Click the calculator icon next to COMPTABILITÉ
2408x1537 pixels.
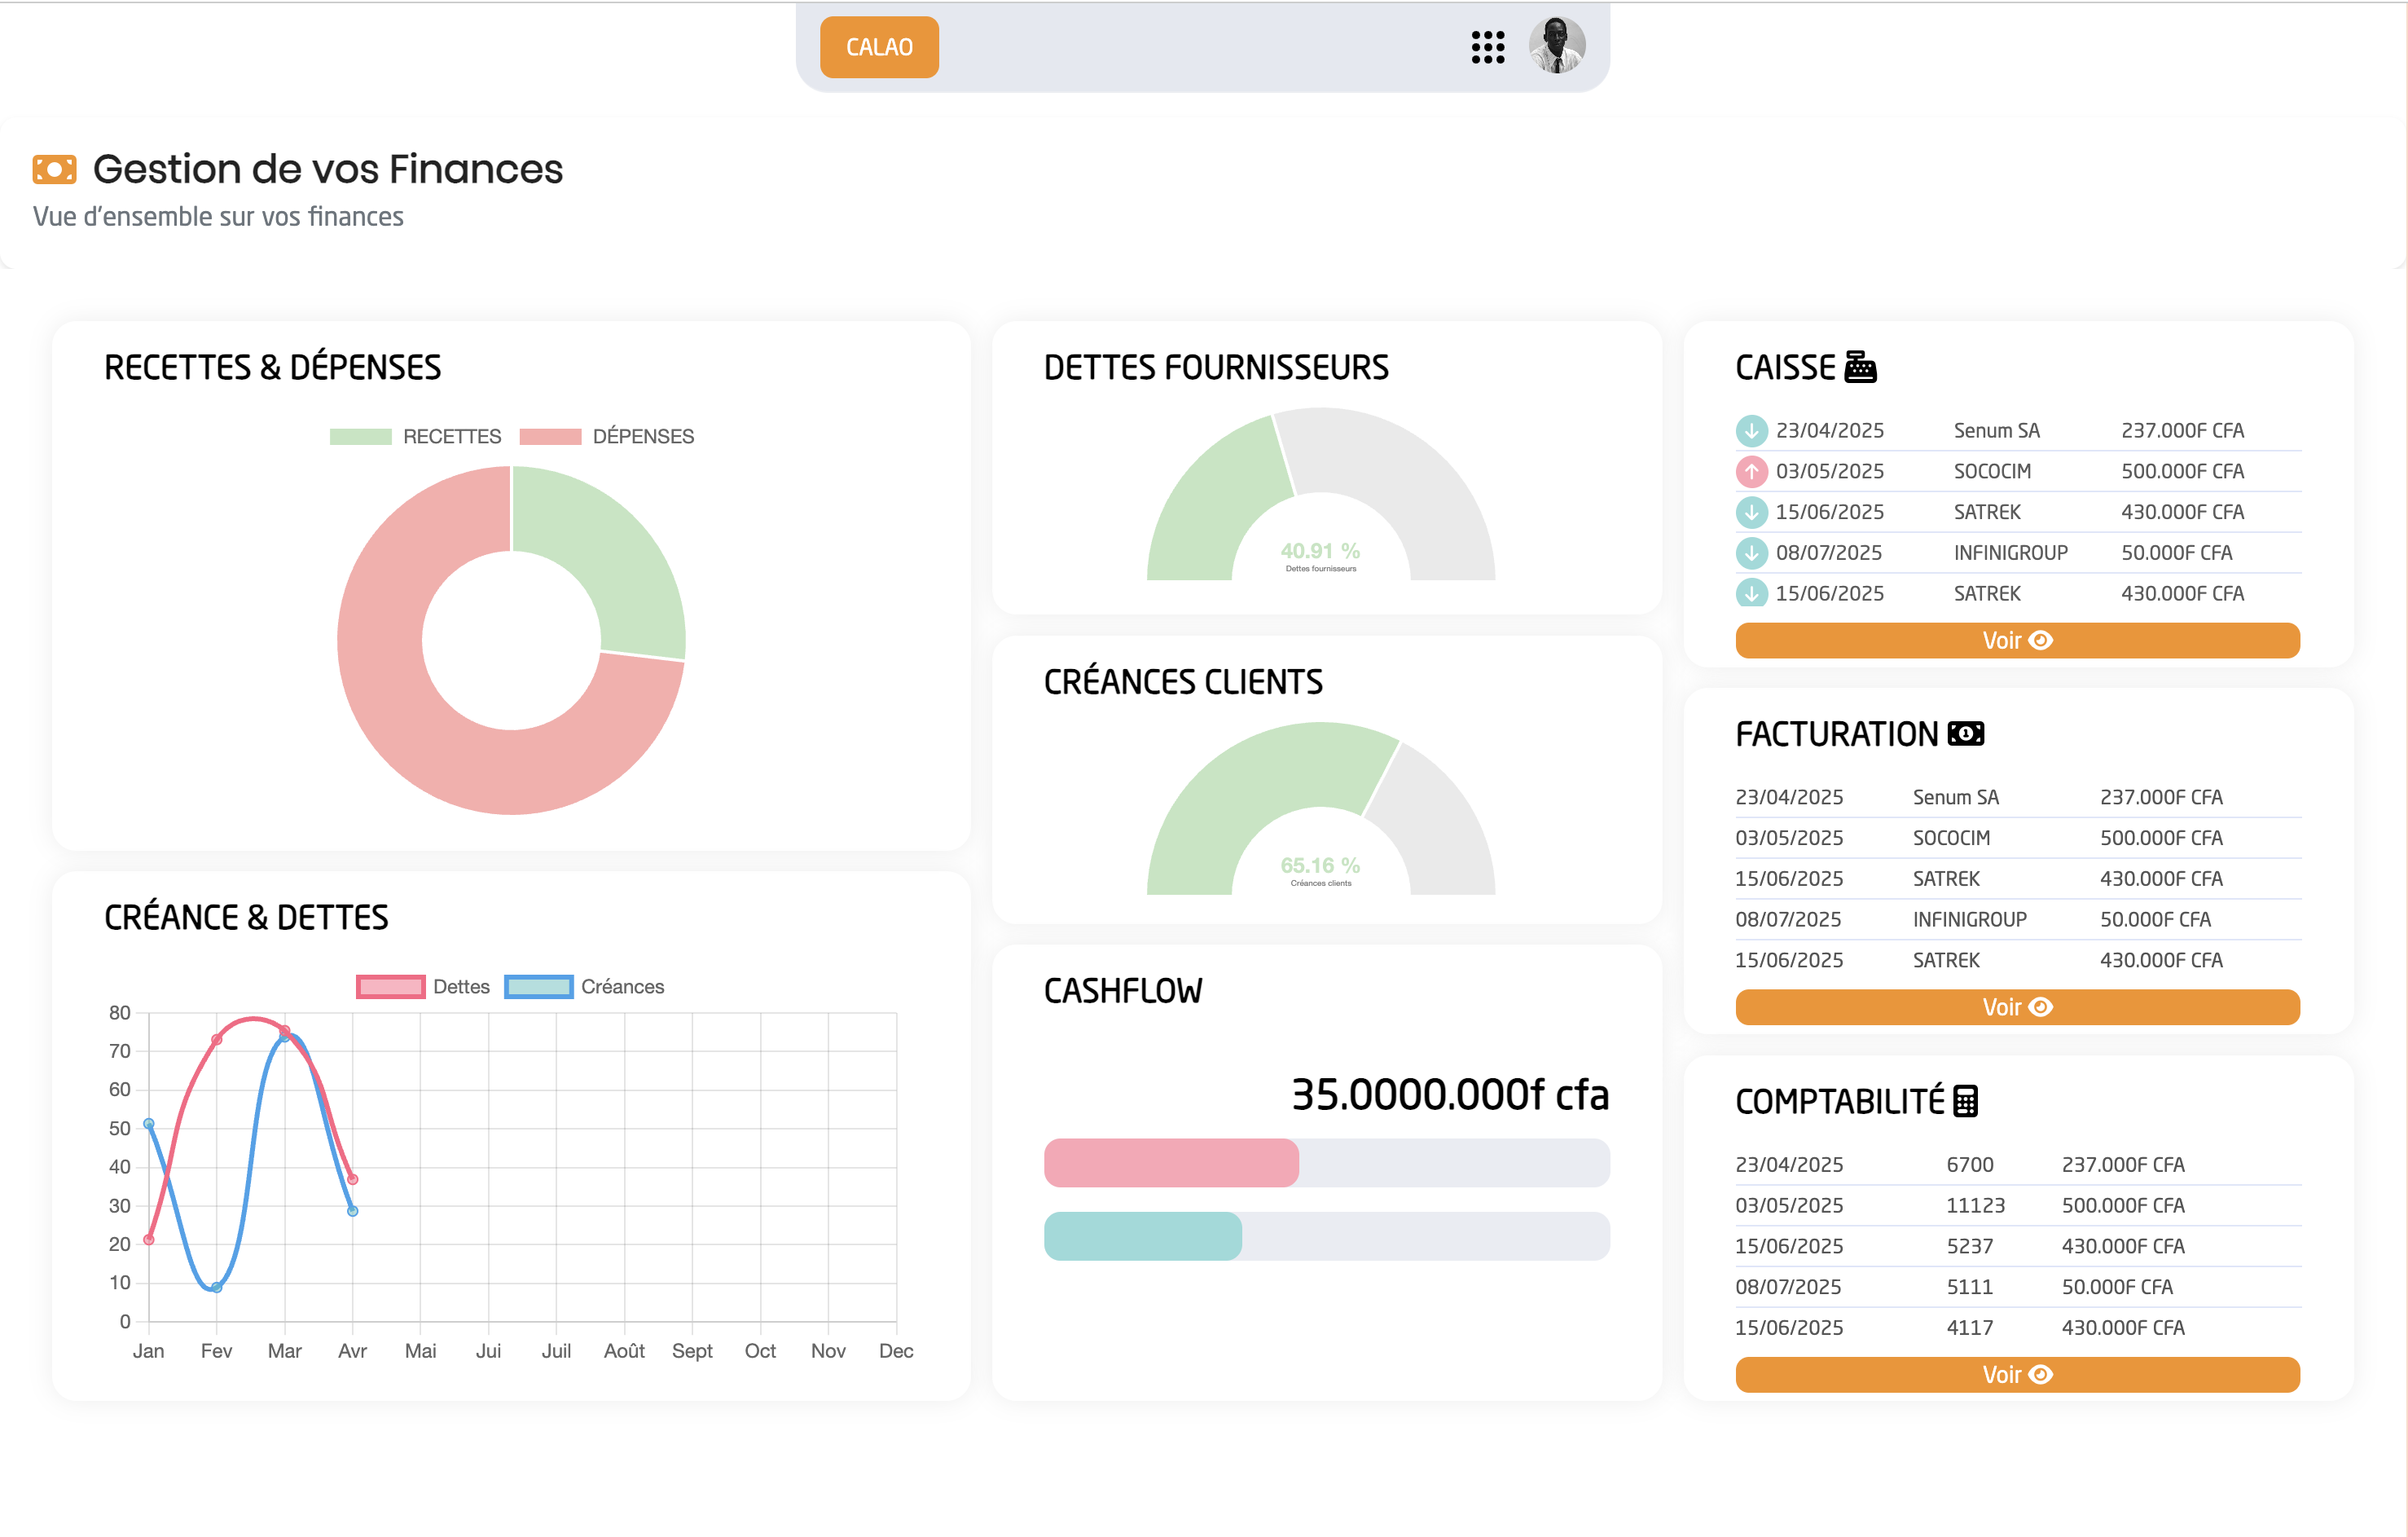(1965, 1101)
